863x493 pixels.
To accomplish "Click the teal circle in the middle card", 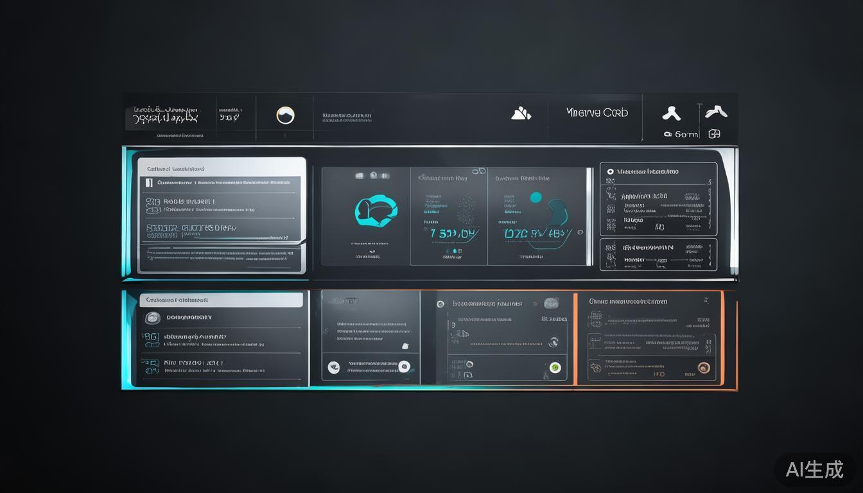I will (536, 198).
